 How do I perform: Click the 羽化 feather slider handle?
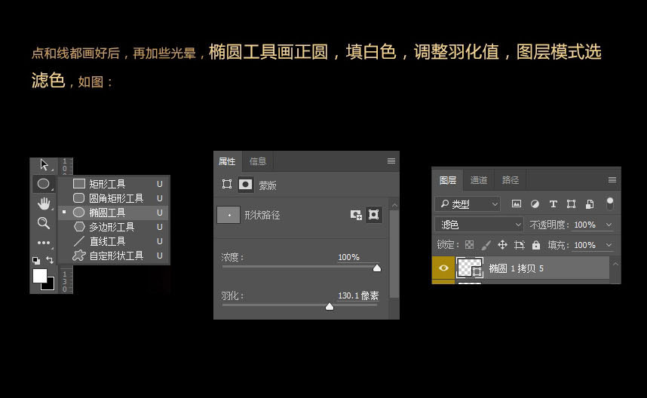(x=330, y=307)
